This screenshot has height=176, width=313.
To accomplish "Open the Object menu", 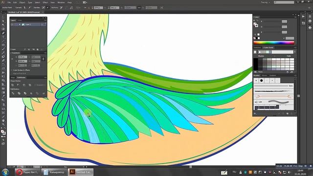I will pyautogui.click(x=22, y=2).
